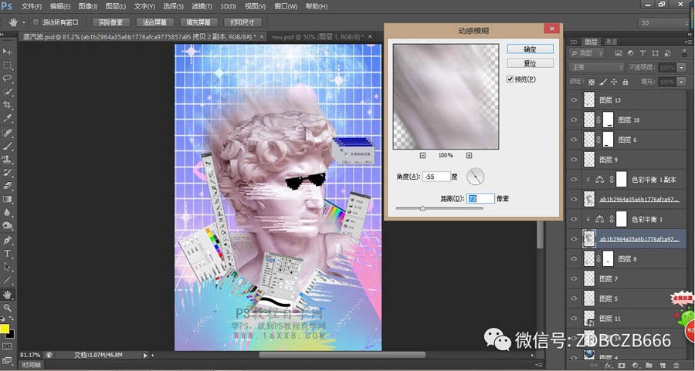
Task: Click the 填充屏幕 button
Action: point(198,22)
